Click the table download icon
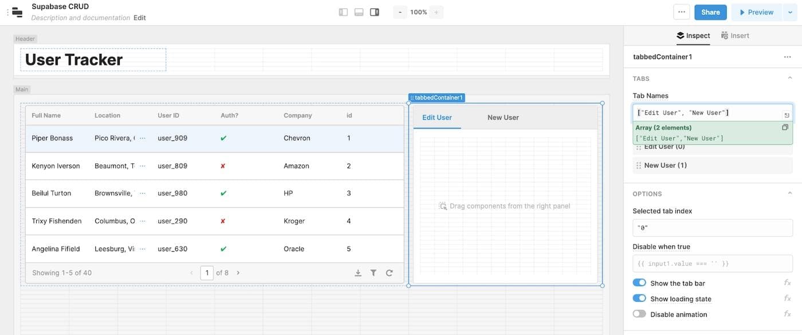 pyautogui.click(x=358, y=273)
